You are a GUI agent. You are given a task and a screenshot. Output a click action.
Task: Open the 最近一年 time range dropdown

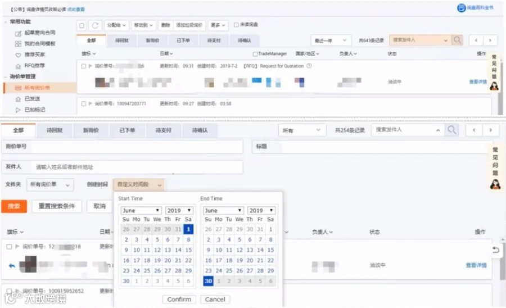(331, 40)
